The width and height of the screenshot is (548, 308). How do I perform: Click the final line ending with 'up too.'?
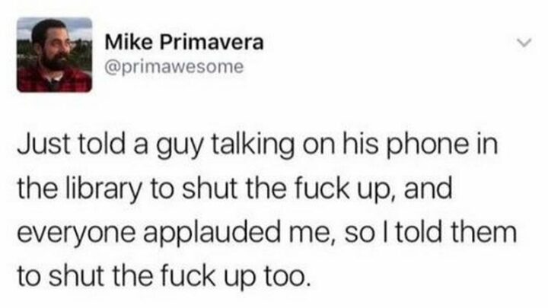pos(164,276)
